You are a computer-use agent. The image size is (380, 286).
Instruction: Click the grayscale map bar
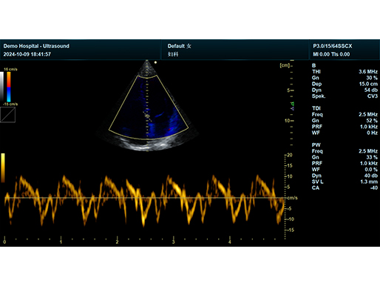tap(2, 87)
